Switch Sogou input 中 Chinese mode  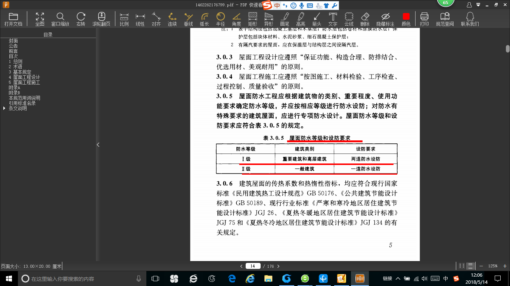pyautogui.click(x=277, y=6)
